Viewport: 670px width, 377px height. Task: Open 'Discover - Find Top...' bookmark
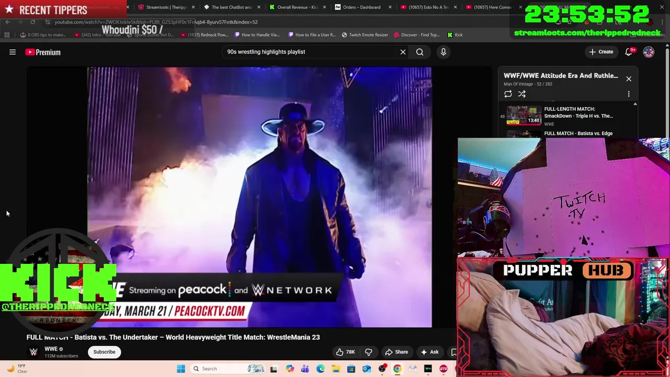click(x=417, y=35)
